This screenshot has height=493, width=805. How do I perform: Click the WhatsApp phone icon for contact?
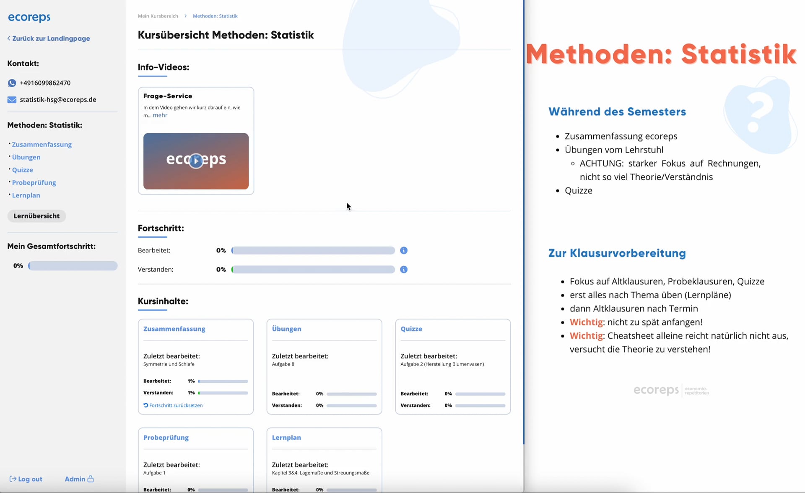pos(10,82)
